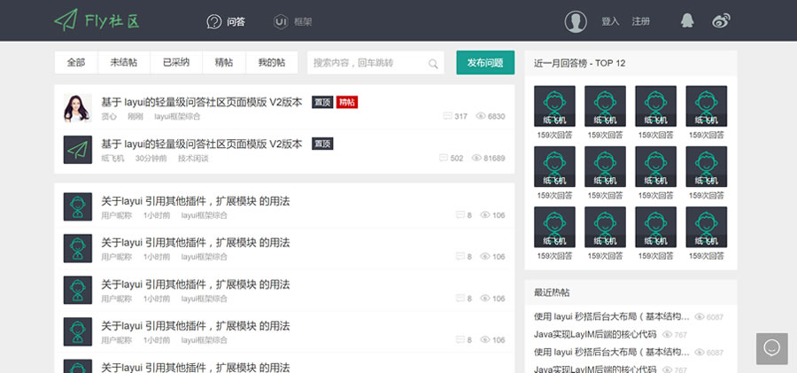Screen dimensions: 797x373
Task: Click the 注册 register link
Action: 640,21
